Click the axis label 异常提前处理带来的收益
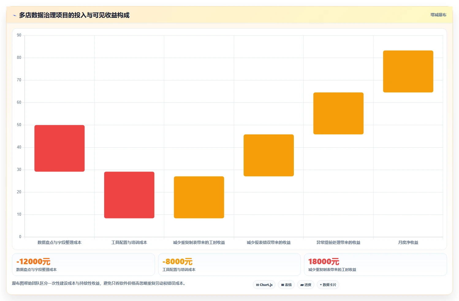Image resolution: width=459 pixels, height=301 pixels. [338, 242]
